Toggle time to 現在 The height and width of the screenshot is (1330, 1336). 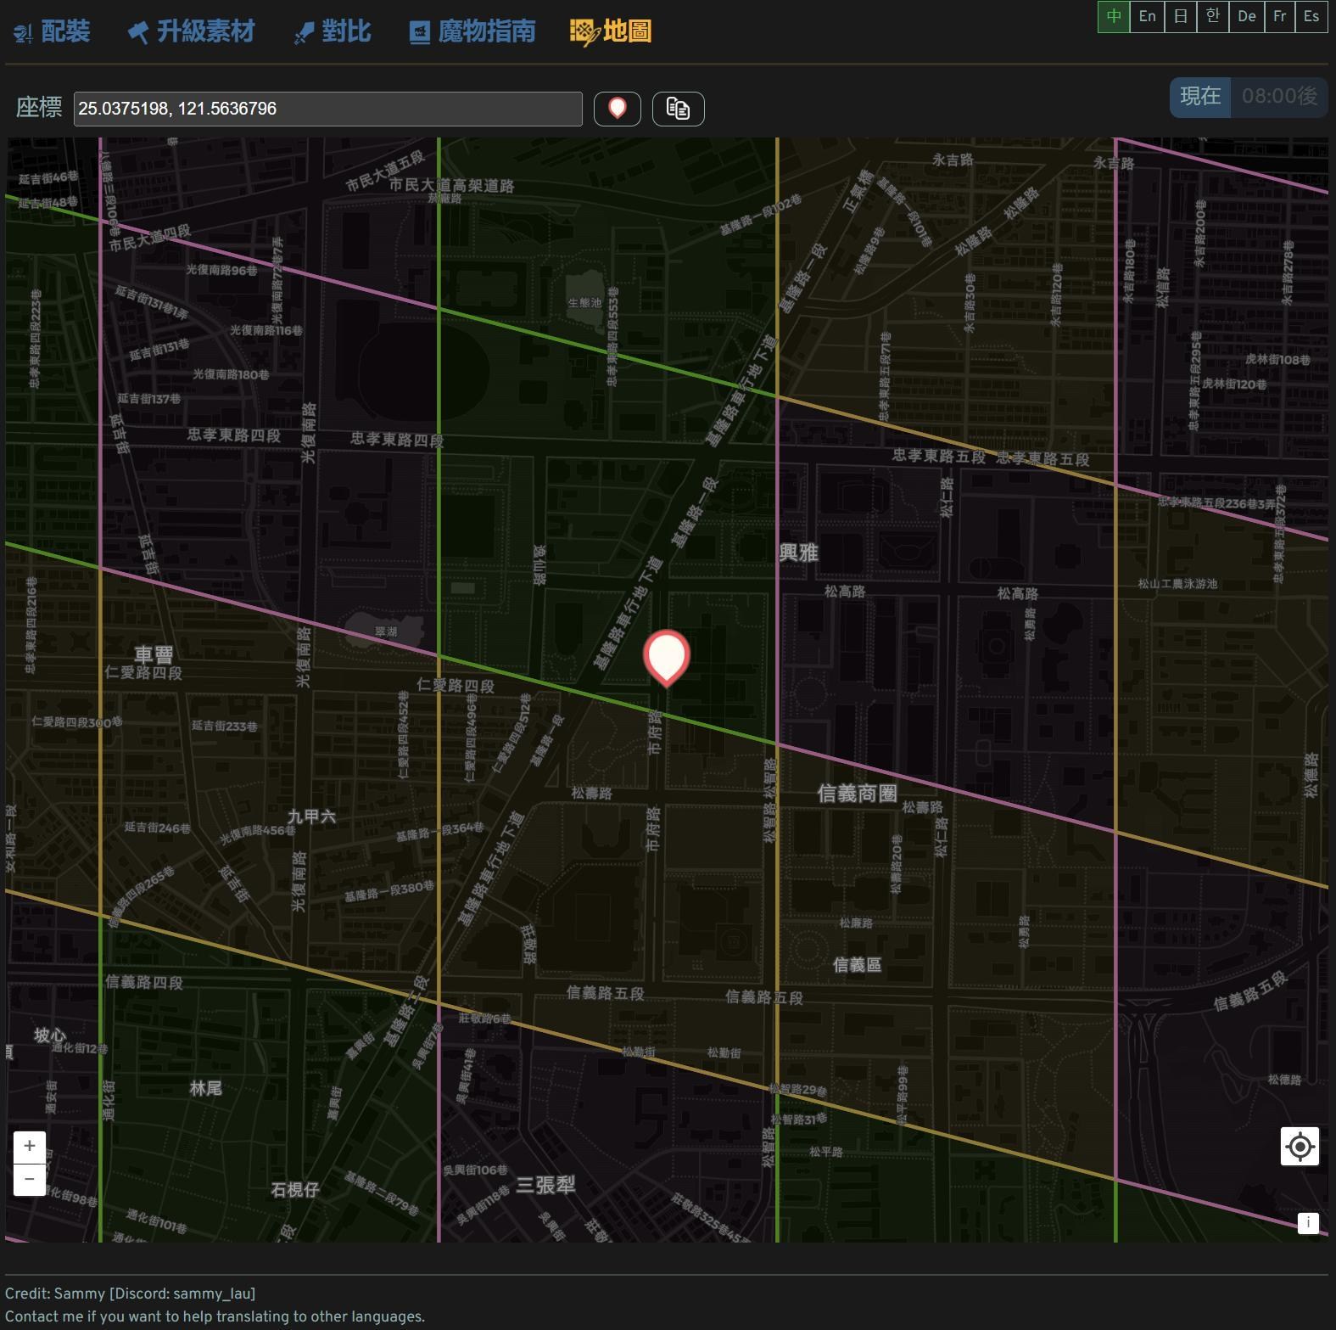tap(1200, 97)
